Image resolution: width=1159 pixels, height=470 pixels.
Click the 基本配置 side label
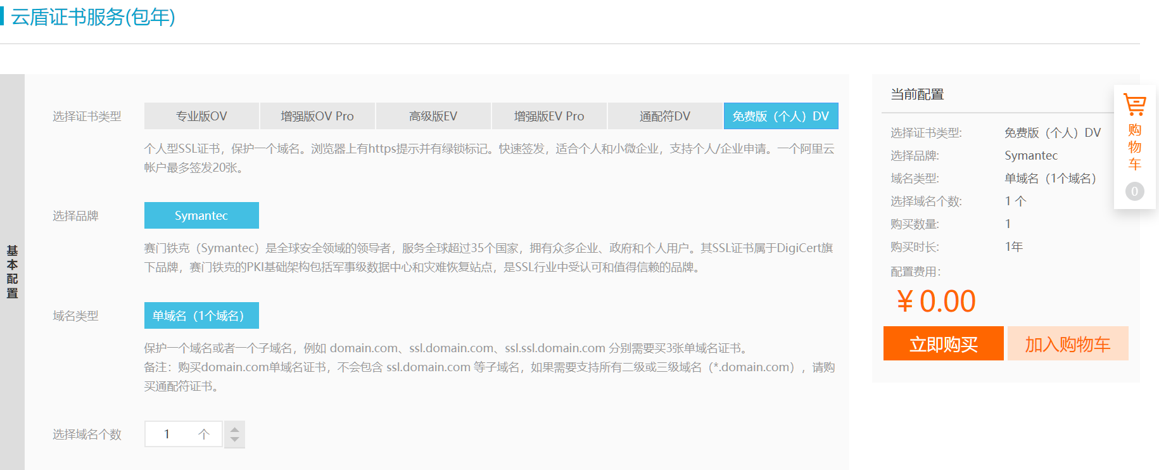pos(12,272)
